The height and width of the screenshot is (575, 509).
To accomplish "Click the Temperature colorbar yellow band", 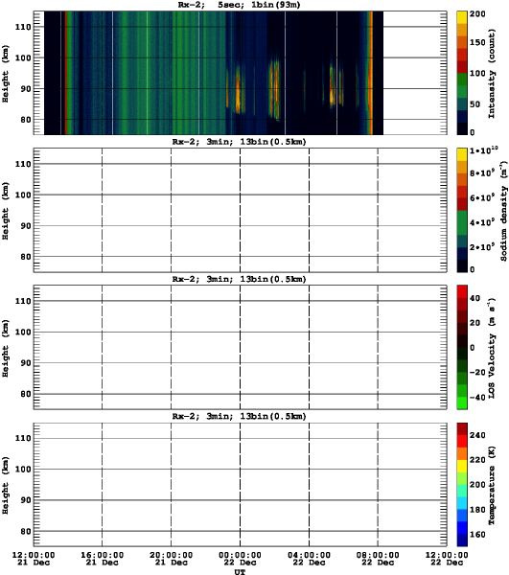I will [x=462, y=466].
